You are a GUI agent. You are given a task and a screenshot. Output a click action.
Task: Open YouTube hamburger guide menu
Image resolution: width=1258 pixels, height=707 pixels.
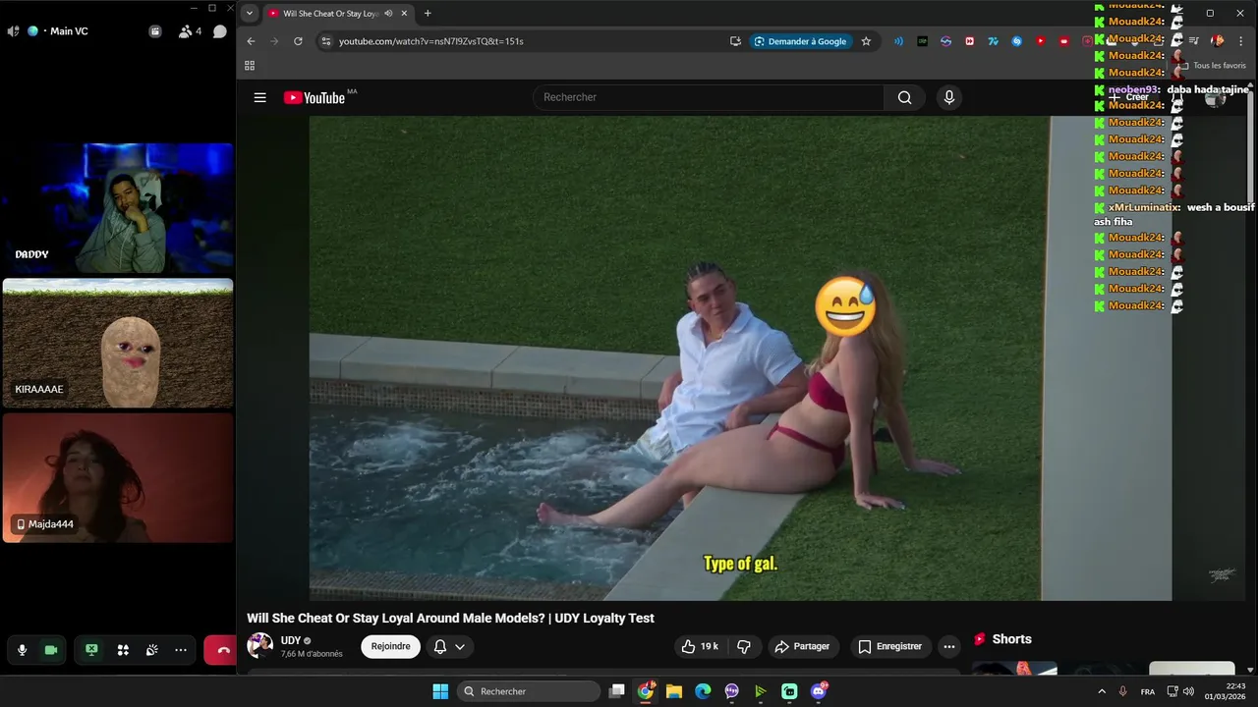[259, 97]
